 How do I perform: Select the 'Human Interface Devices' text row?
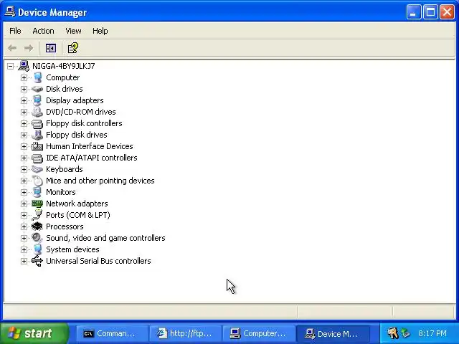(89, 146)
